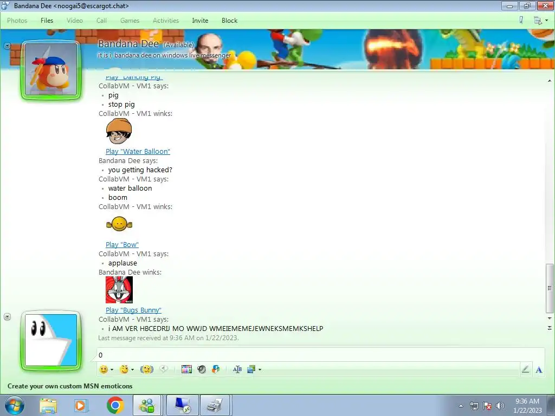Play the "Bugs Bunny" wink

point(133,310)
